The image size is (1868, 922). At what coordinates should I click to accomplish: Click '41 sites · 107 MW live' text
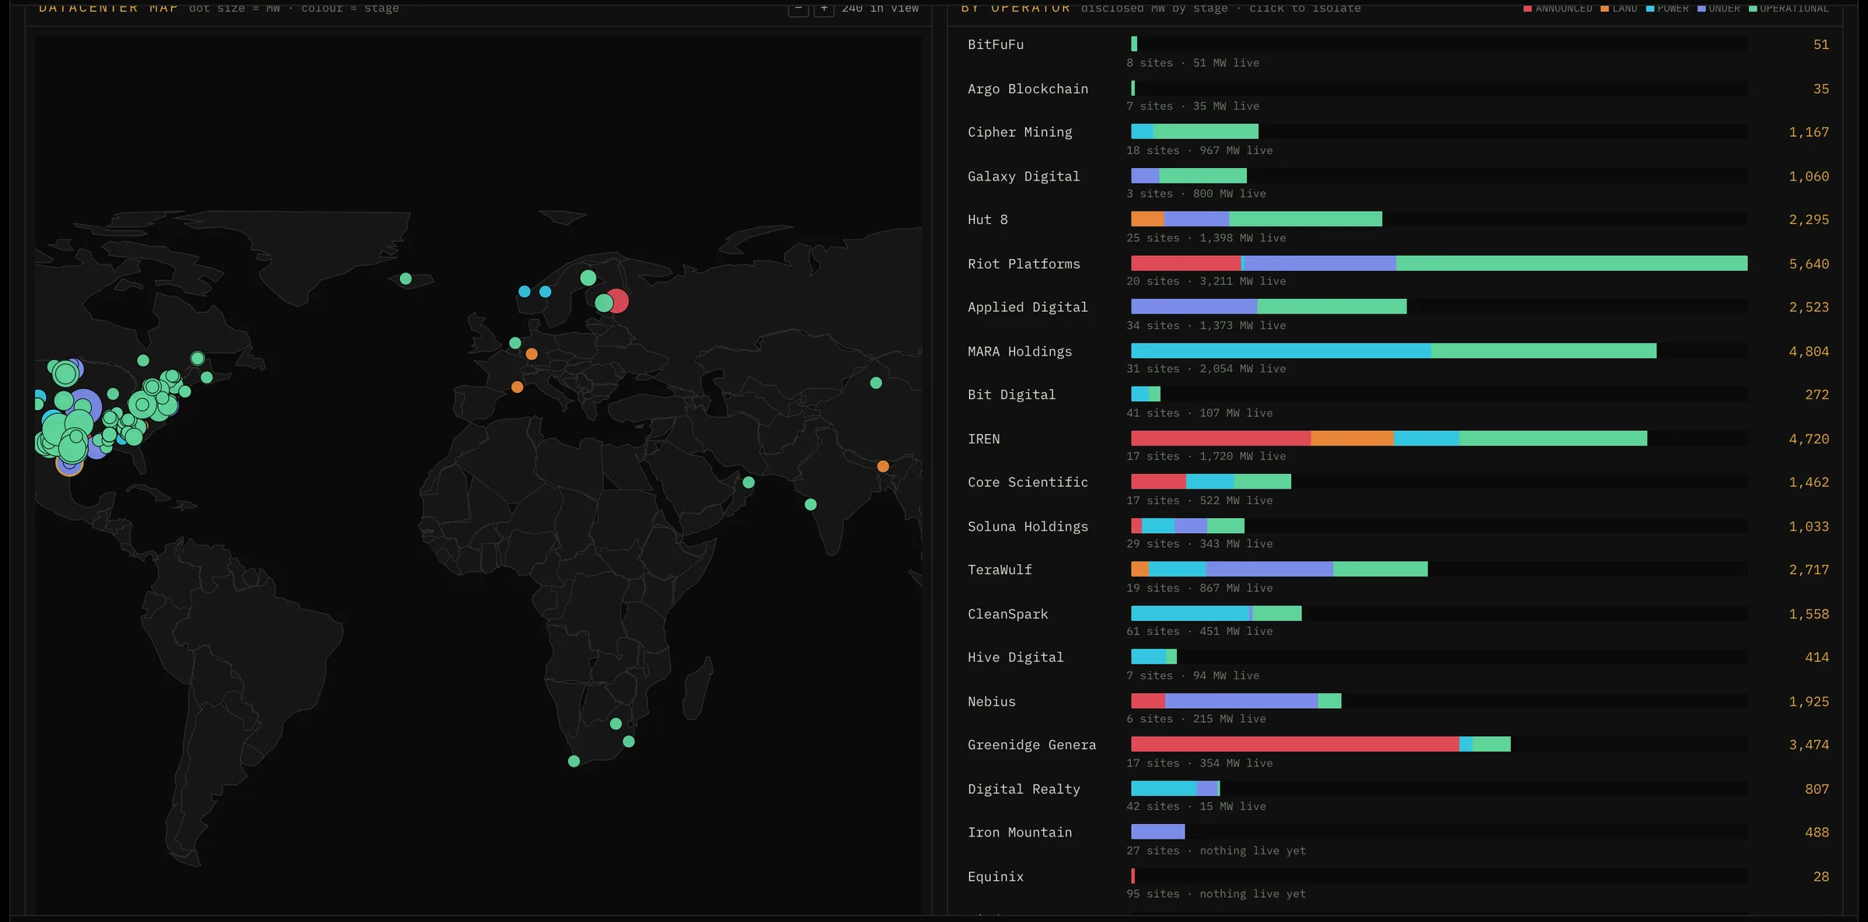click(x=1199, y=412)
